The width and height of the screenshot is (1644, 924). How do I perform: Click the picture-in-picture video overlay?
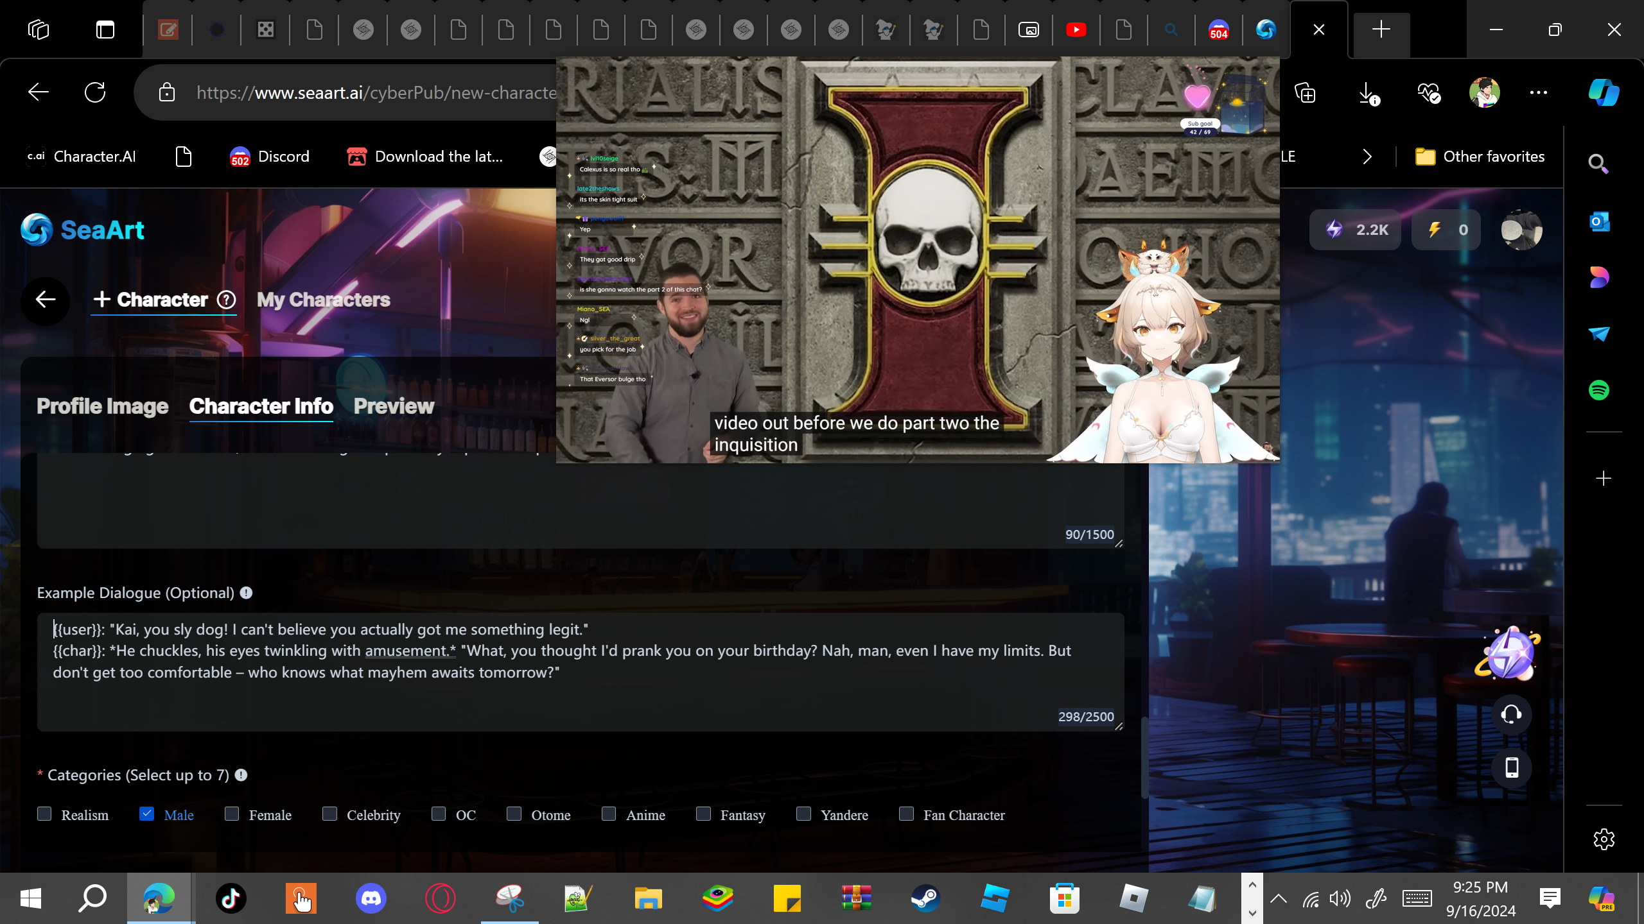[x=918, y=260]
